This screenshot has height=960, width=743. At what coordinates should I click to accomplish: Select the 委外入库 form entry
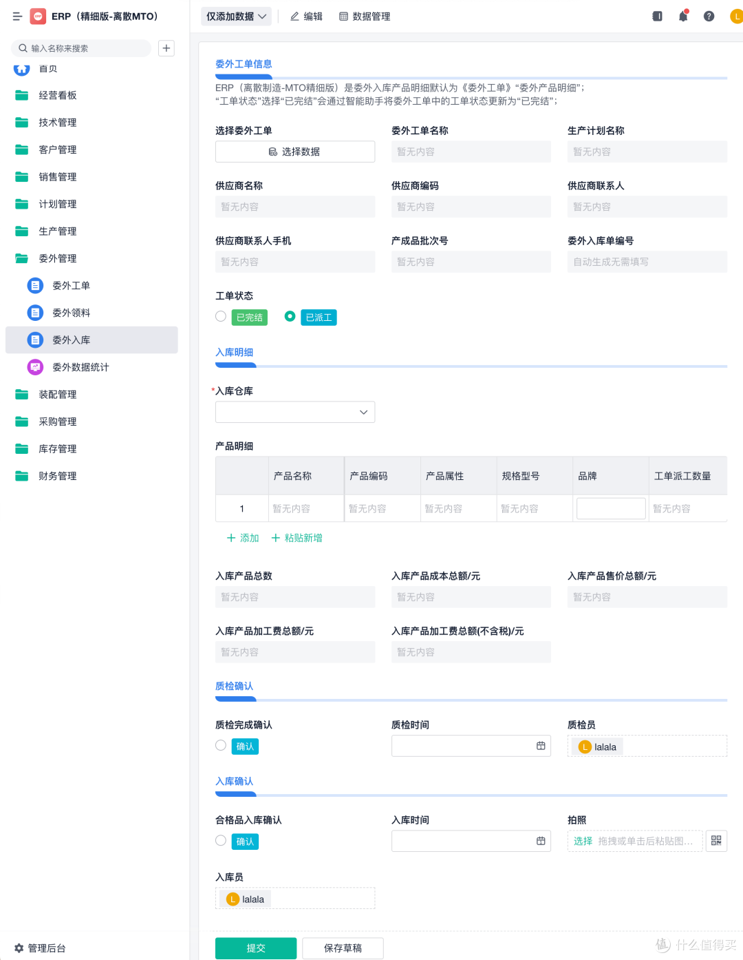coord(91,340)
